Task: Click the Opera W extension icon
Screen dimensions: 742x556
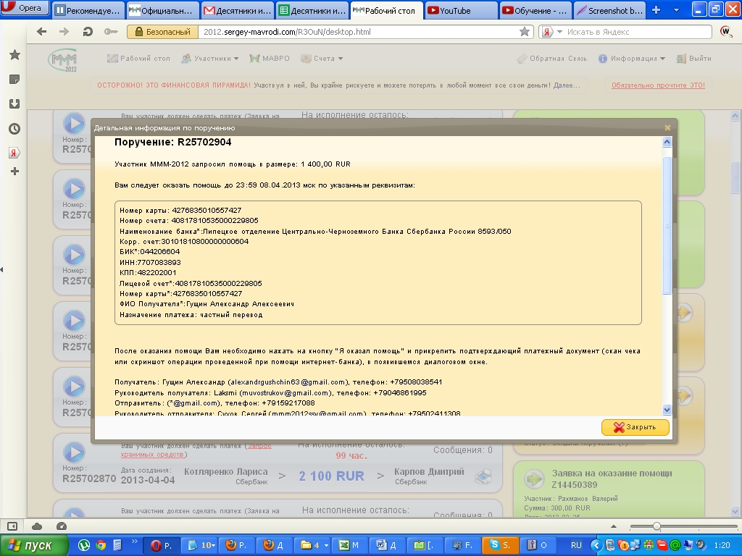Action: point(725,32)
